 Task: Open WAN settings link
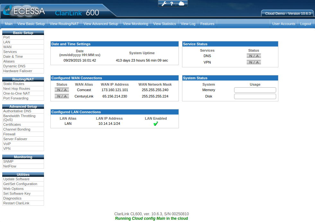point(23,47)
